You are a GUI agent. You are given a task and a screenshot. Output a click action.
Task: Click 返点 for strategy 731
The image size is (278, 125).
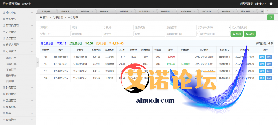[269, 57]
